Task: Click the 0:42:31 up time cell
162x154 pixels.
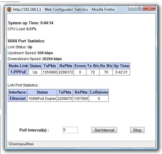Action: (121, 72)
